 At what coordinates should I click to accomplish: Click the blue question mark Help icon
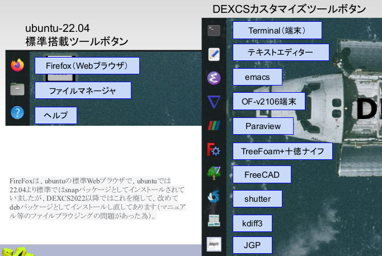click(17, 113)
